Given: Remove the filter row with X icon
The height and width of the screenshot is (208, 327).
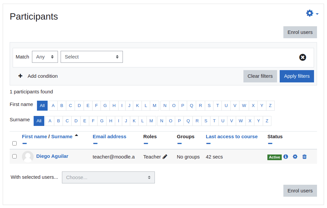Looking at the screenshot, I should pos(302,57).
